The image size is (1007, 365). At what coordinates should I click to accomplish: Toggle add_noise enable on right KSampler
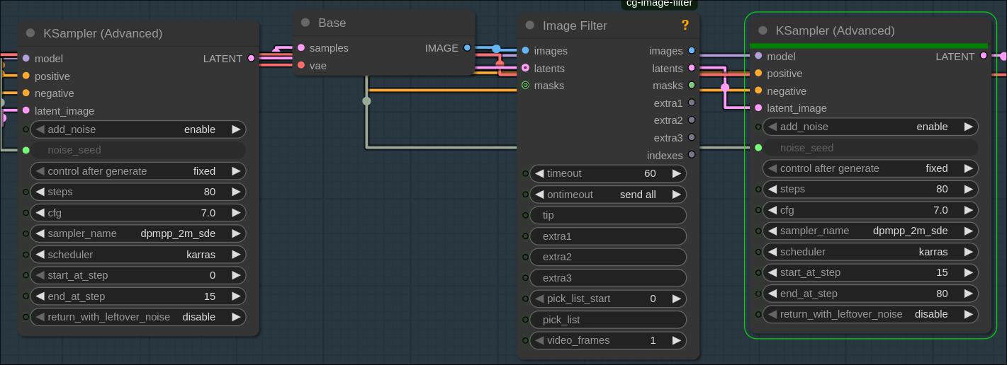(x=870, y=127)
